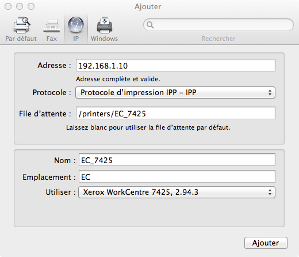Close the Ajouter window
This screenshot has width=299, height=257.
[x=8, y=6]
